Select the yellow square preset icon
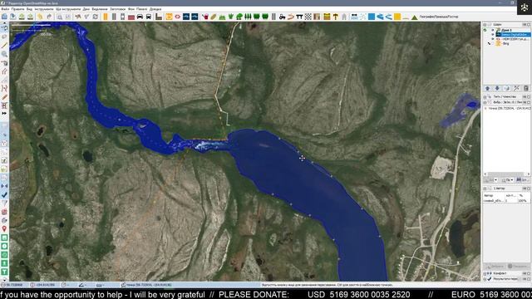 tap(397, 17)
